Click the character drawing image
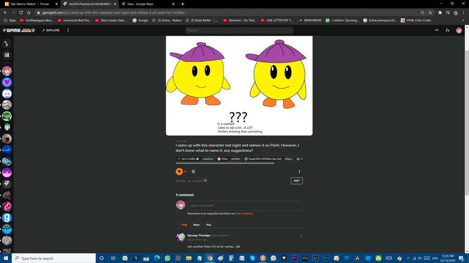This screenshot has height=263, width=469. point(239,86)
